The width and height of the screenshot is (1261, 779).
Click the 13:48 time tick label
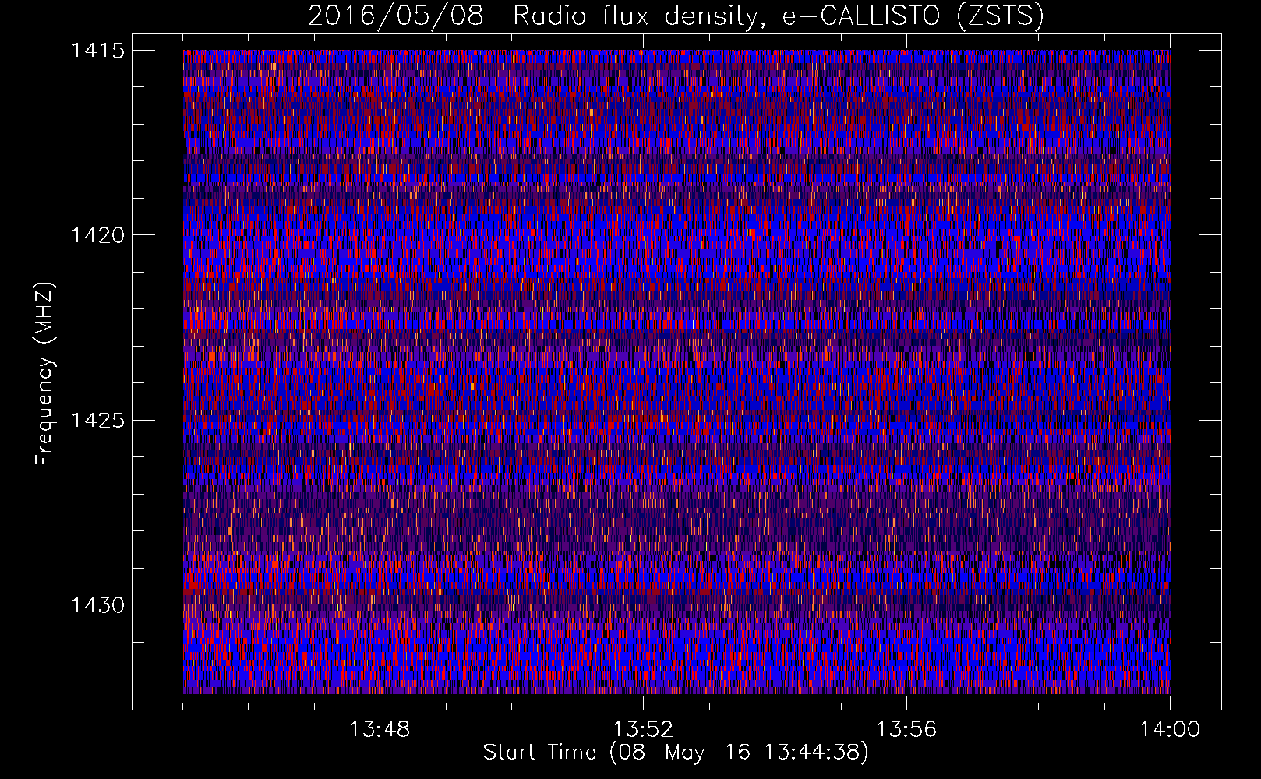coord(380,730)
